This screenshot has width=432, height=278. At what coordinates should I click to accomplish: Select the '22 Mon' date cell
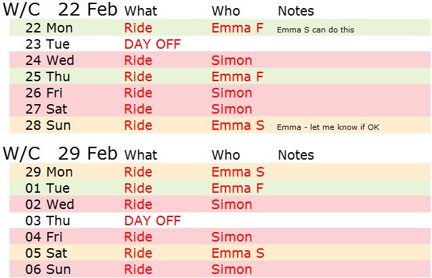coord(48,28)
